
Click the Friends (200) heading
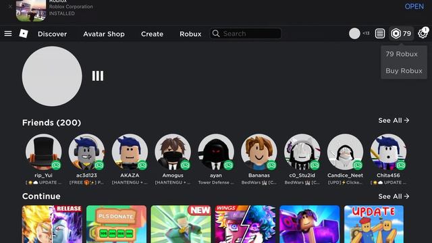click(x=51, y=123)
